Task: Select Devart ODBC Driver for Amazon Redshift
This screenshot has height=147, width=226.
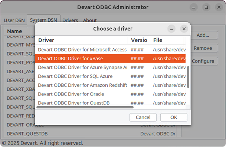Action: 111,85
